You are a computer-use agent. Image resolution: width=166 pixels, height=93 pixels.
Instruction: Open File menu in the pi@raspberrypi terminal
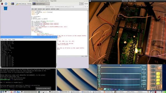(2, 40)
